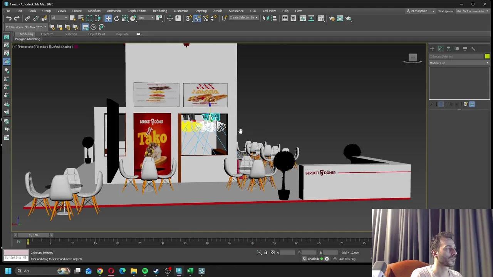The width and height of the screenshot is (493, 277).
Task: Toggle the Angle Snap button
Action: pos(197,18)
